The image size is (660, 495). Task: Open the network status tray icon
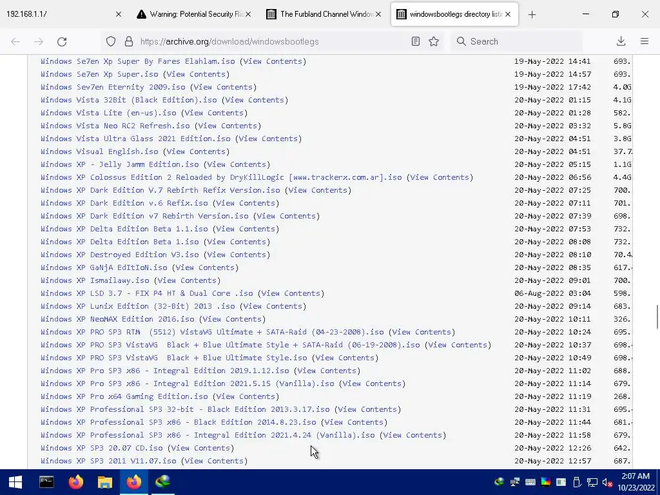click(592, 482)
